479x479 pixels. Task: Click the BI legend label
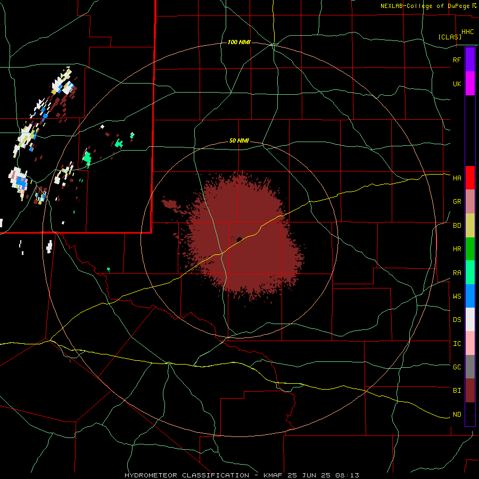click(457, 391)
